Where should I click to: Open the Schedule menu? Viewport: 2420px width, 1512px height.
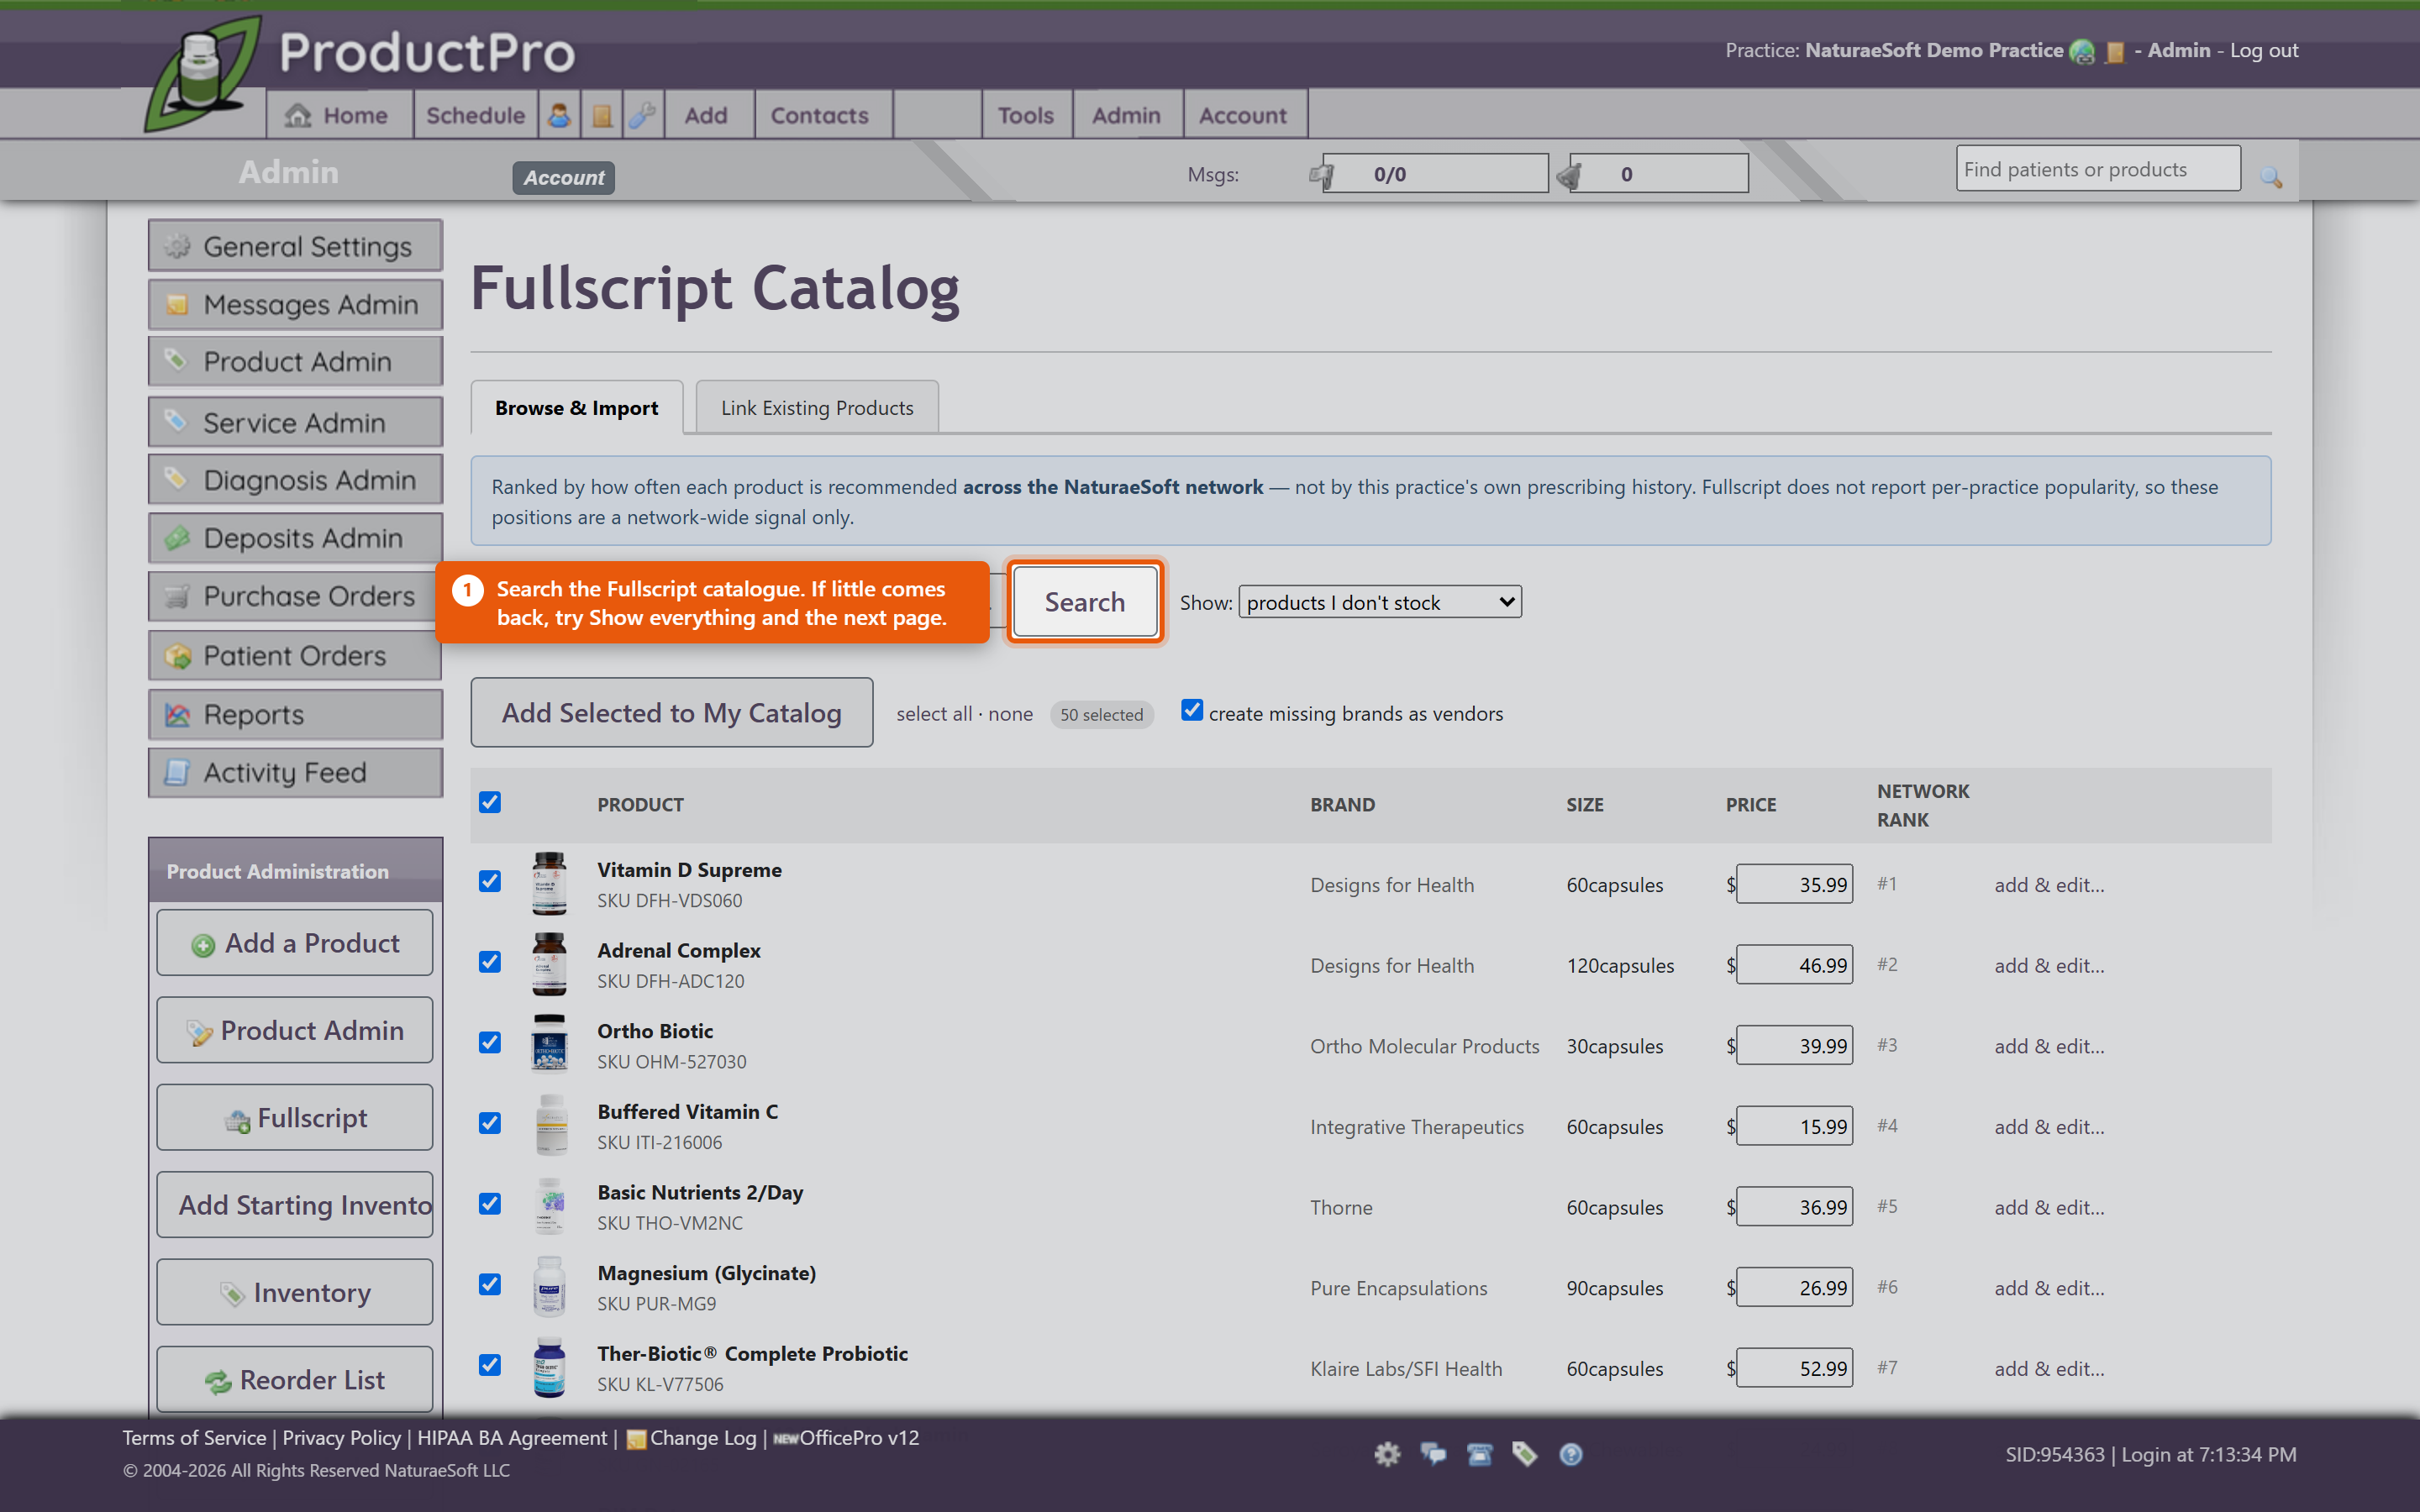coord(475,115)
